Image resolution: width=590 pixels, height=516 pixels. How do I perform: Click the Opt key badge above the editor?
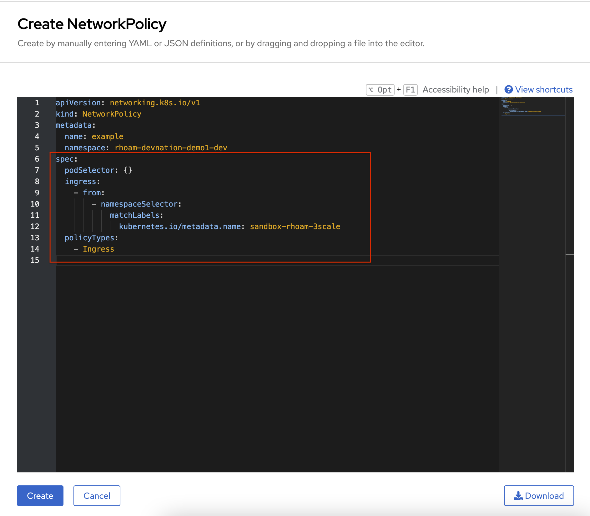(x=380, y=90)
